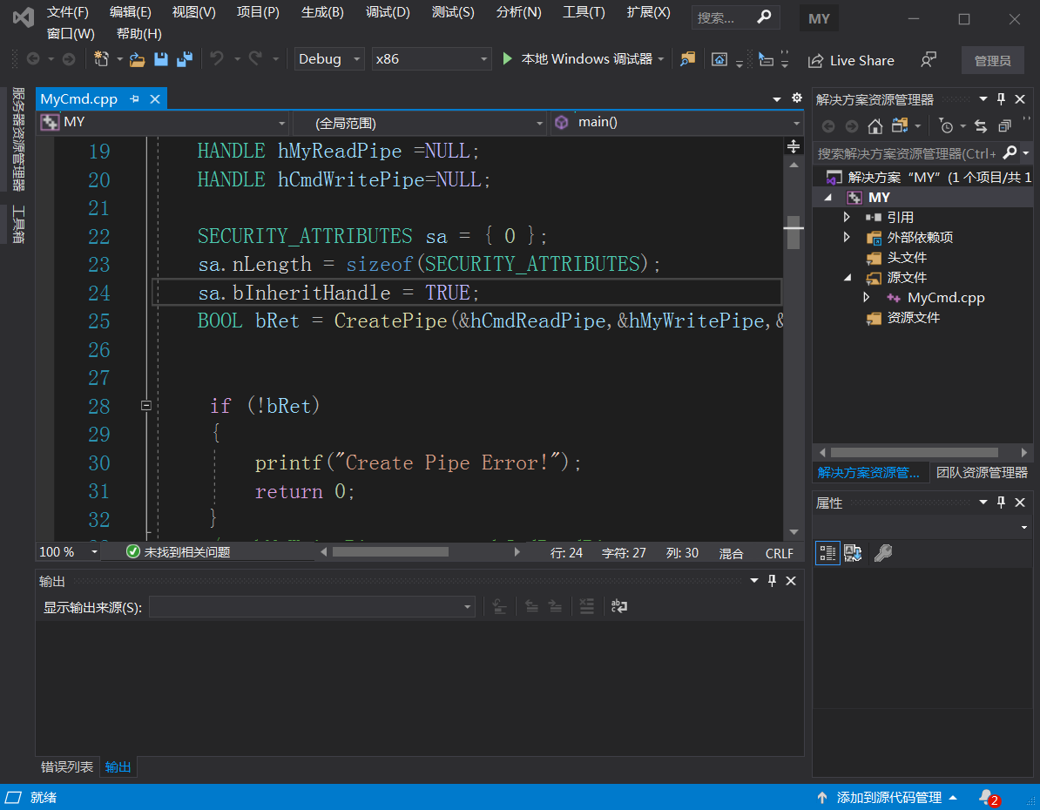The height and width of the screenshot is (810, 1040).
Task: Click Home icon in Solution Explorer toolbar
Action: [875, 126]
